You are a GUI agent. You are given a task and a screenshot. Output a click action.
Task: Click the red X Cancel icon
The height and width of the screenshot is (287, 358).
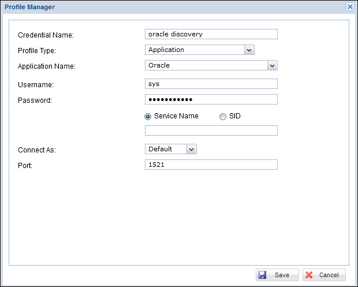pyautogui.click(x=309, y=275)
